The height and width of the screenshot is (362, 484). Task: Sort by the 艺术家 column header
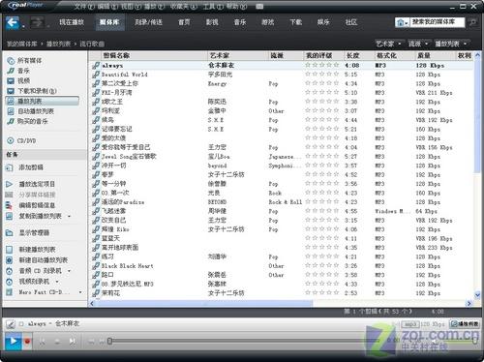pos(238,55)
